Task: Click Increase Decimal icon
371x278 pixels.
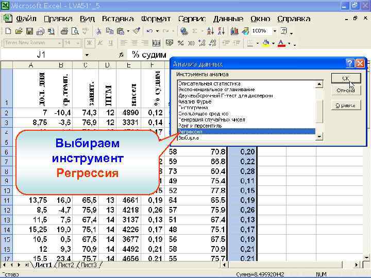Action: click(202, 43)
